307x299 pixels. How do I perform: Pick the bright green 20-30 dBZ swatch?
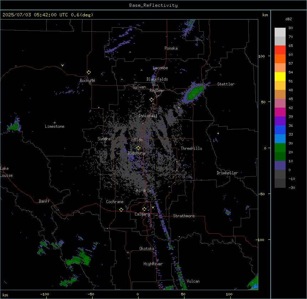pos(280,148)
